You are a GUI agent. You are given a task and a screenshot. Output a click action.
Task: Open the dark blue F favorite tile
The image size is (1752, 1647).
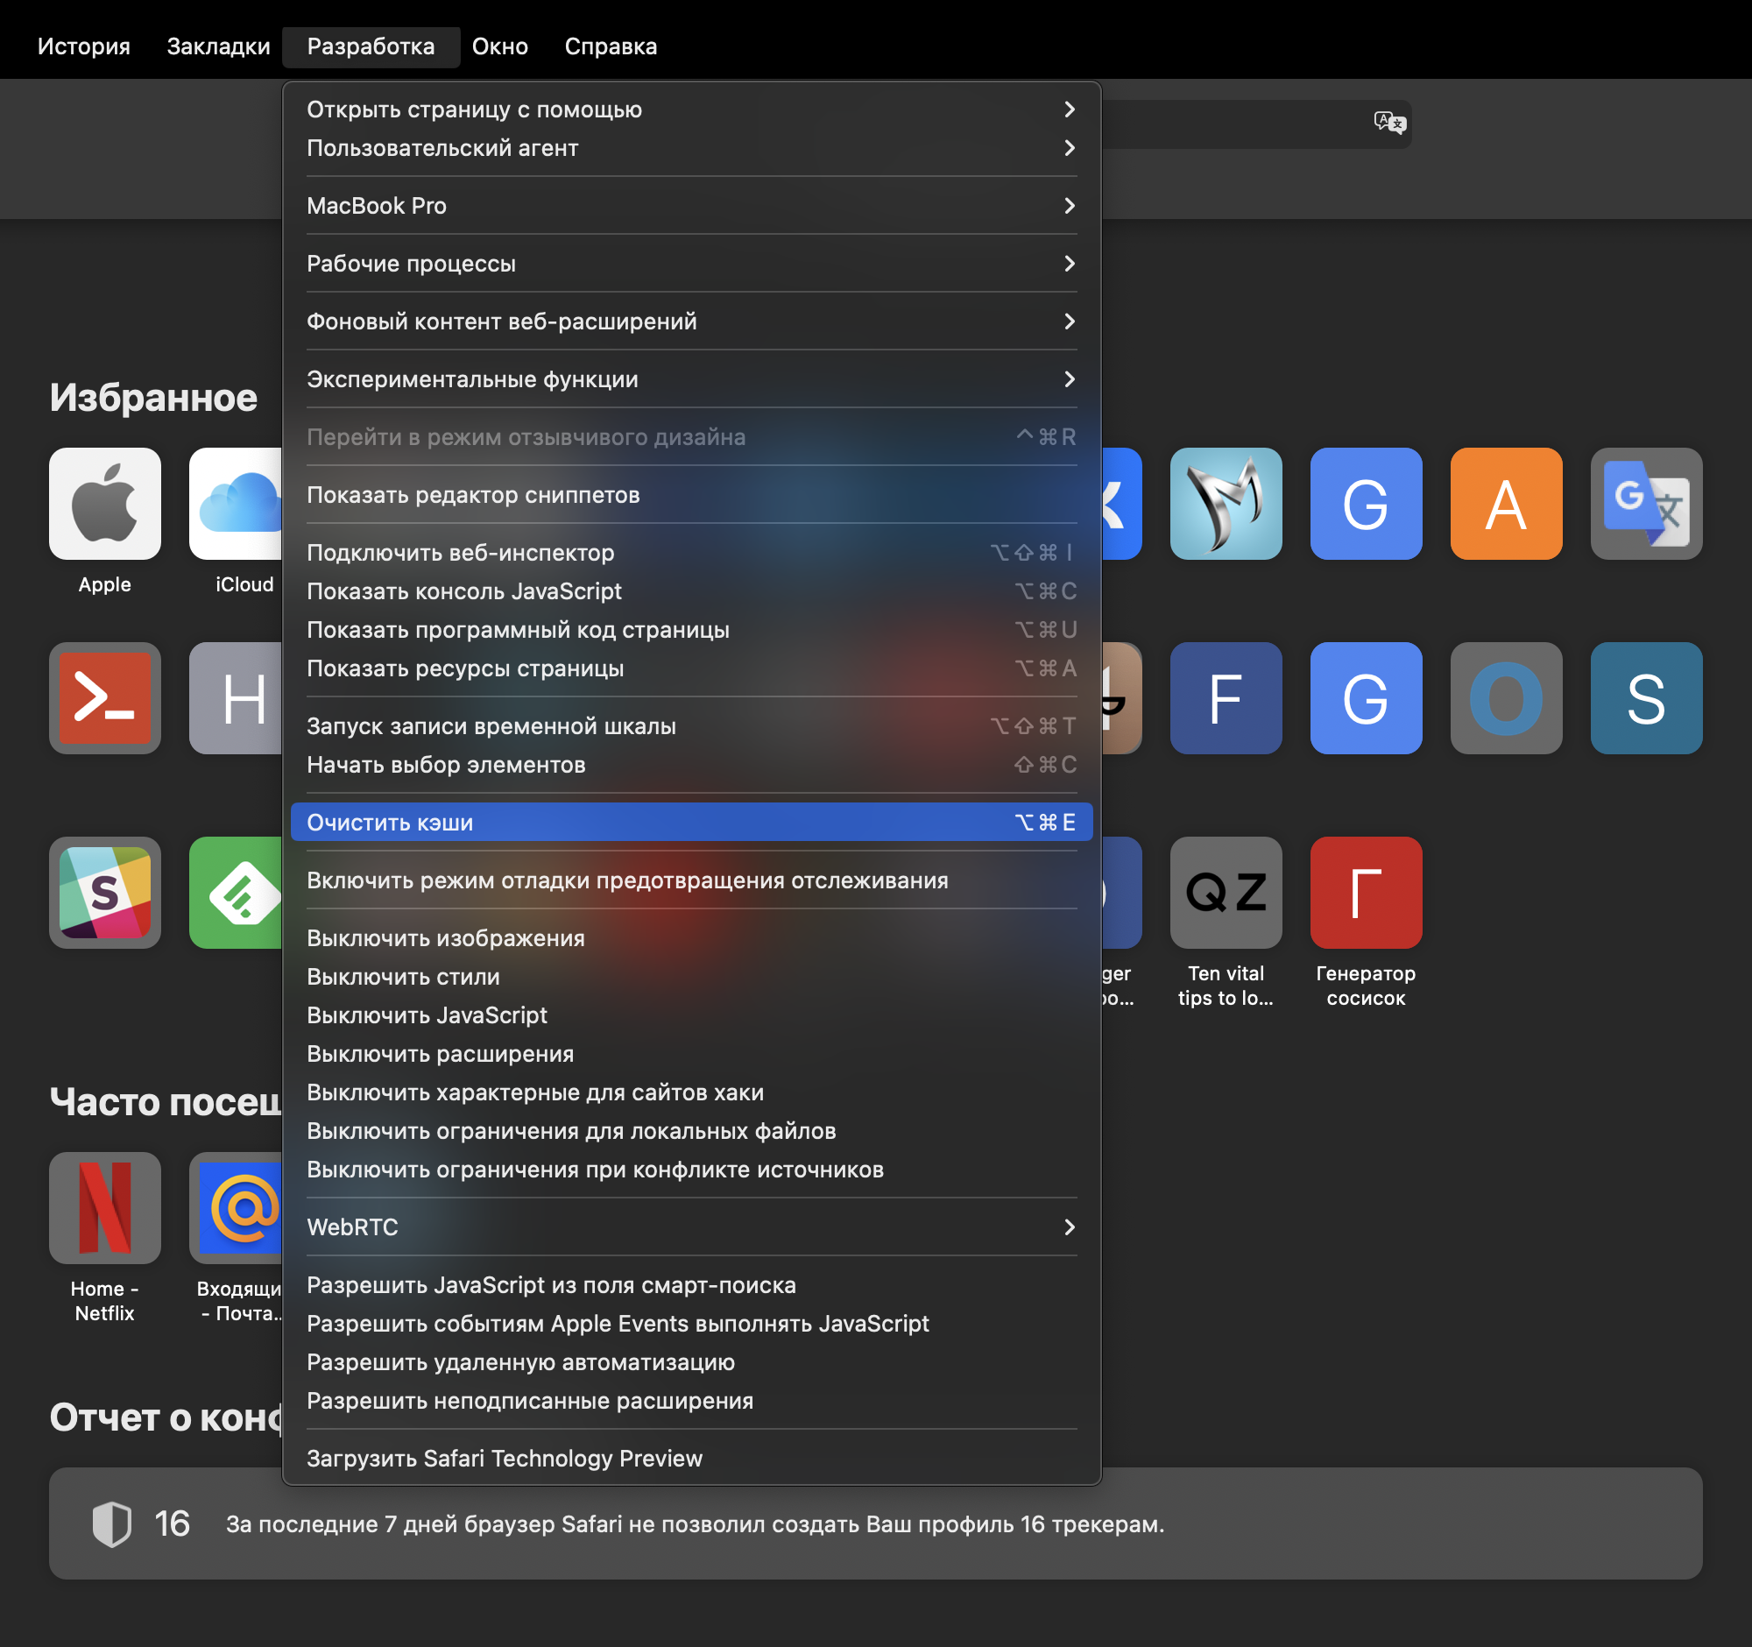(x=1226, y=698)
